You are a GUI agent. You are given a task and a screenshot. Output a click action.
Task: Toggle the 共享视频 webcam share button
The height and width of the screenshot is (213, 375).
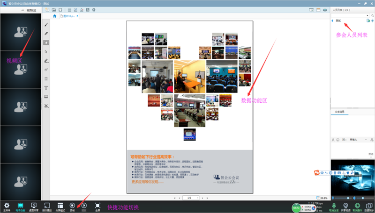click(x=345, y=206)
